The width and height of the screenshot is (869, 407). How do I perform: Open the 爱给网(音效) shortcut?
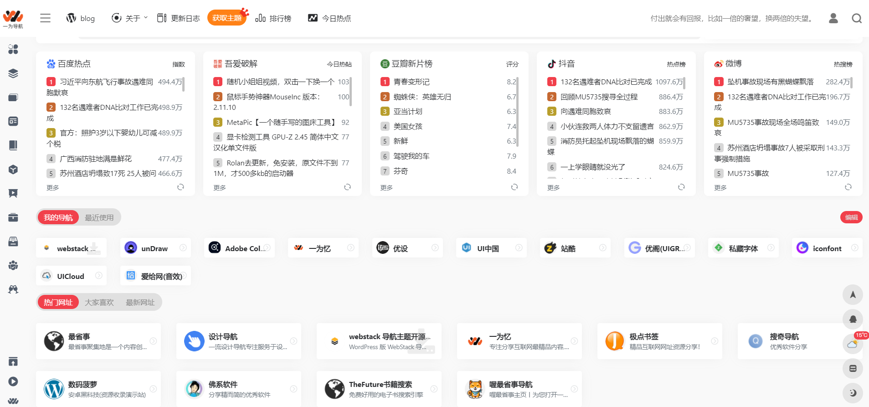155,276
